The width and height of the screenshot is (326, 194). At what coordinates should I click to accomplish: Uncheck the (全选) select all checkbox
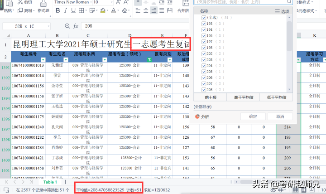[x=204, y=18]
